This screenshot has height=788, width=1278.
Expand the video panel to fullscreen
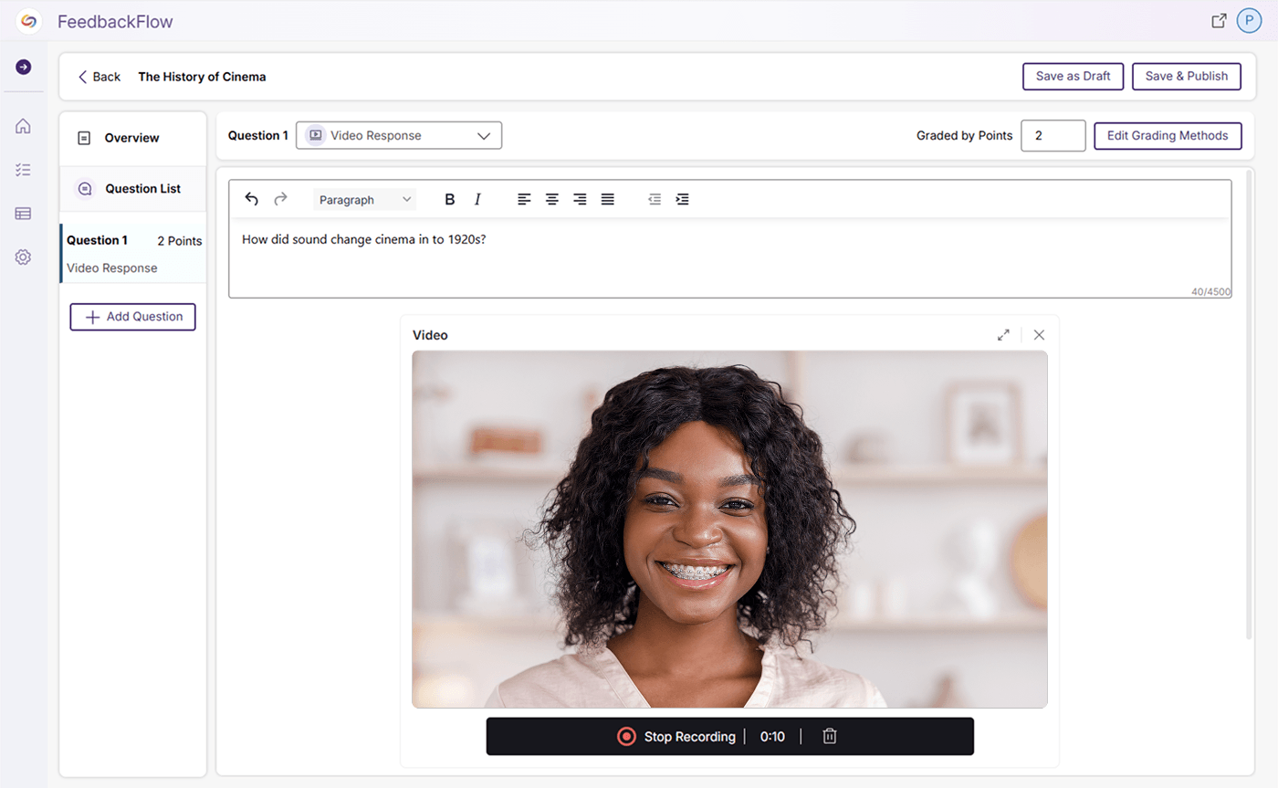(x=1003, y=335)
